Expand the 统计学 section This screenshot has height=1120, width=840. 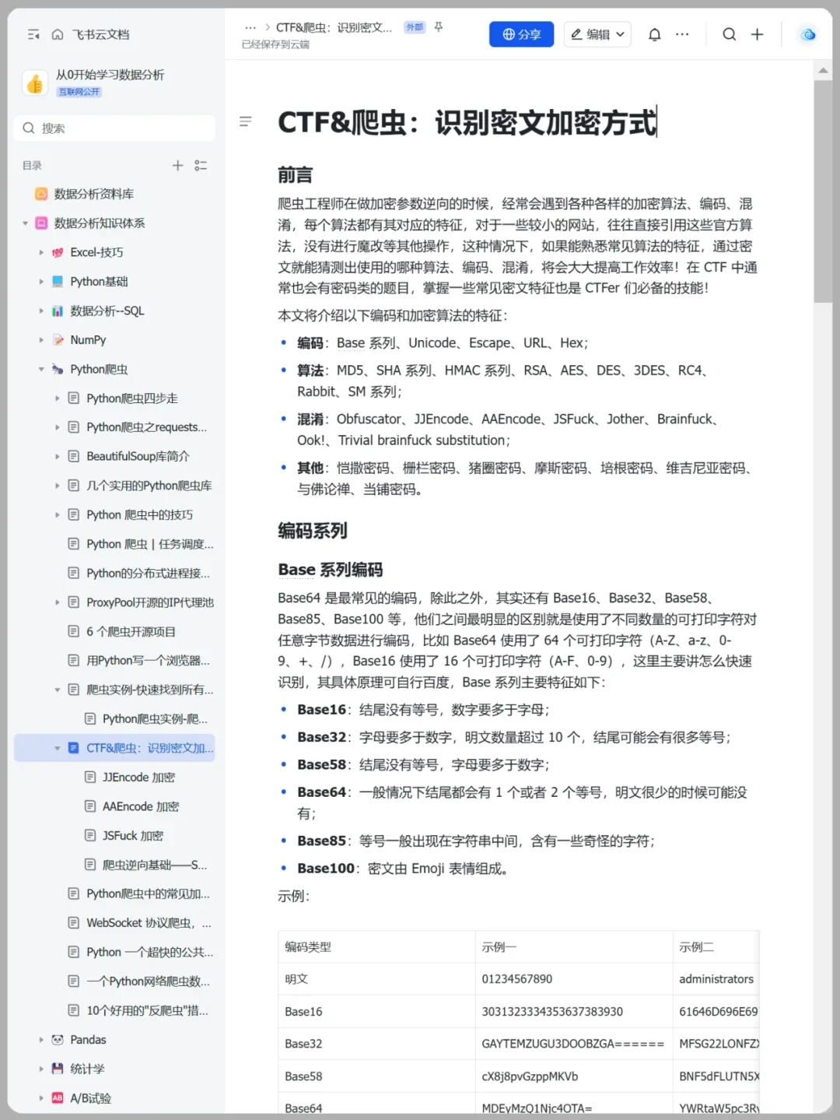41,1069
